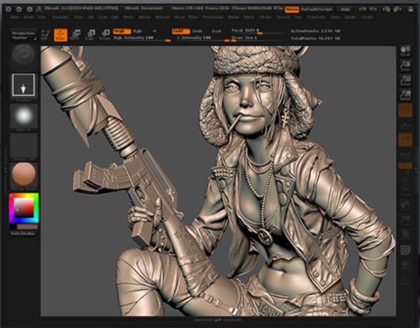The height and width of the screenshot is (328, 420).
Task: Select the Draw mode icon
Action: click(60, 35)
